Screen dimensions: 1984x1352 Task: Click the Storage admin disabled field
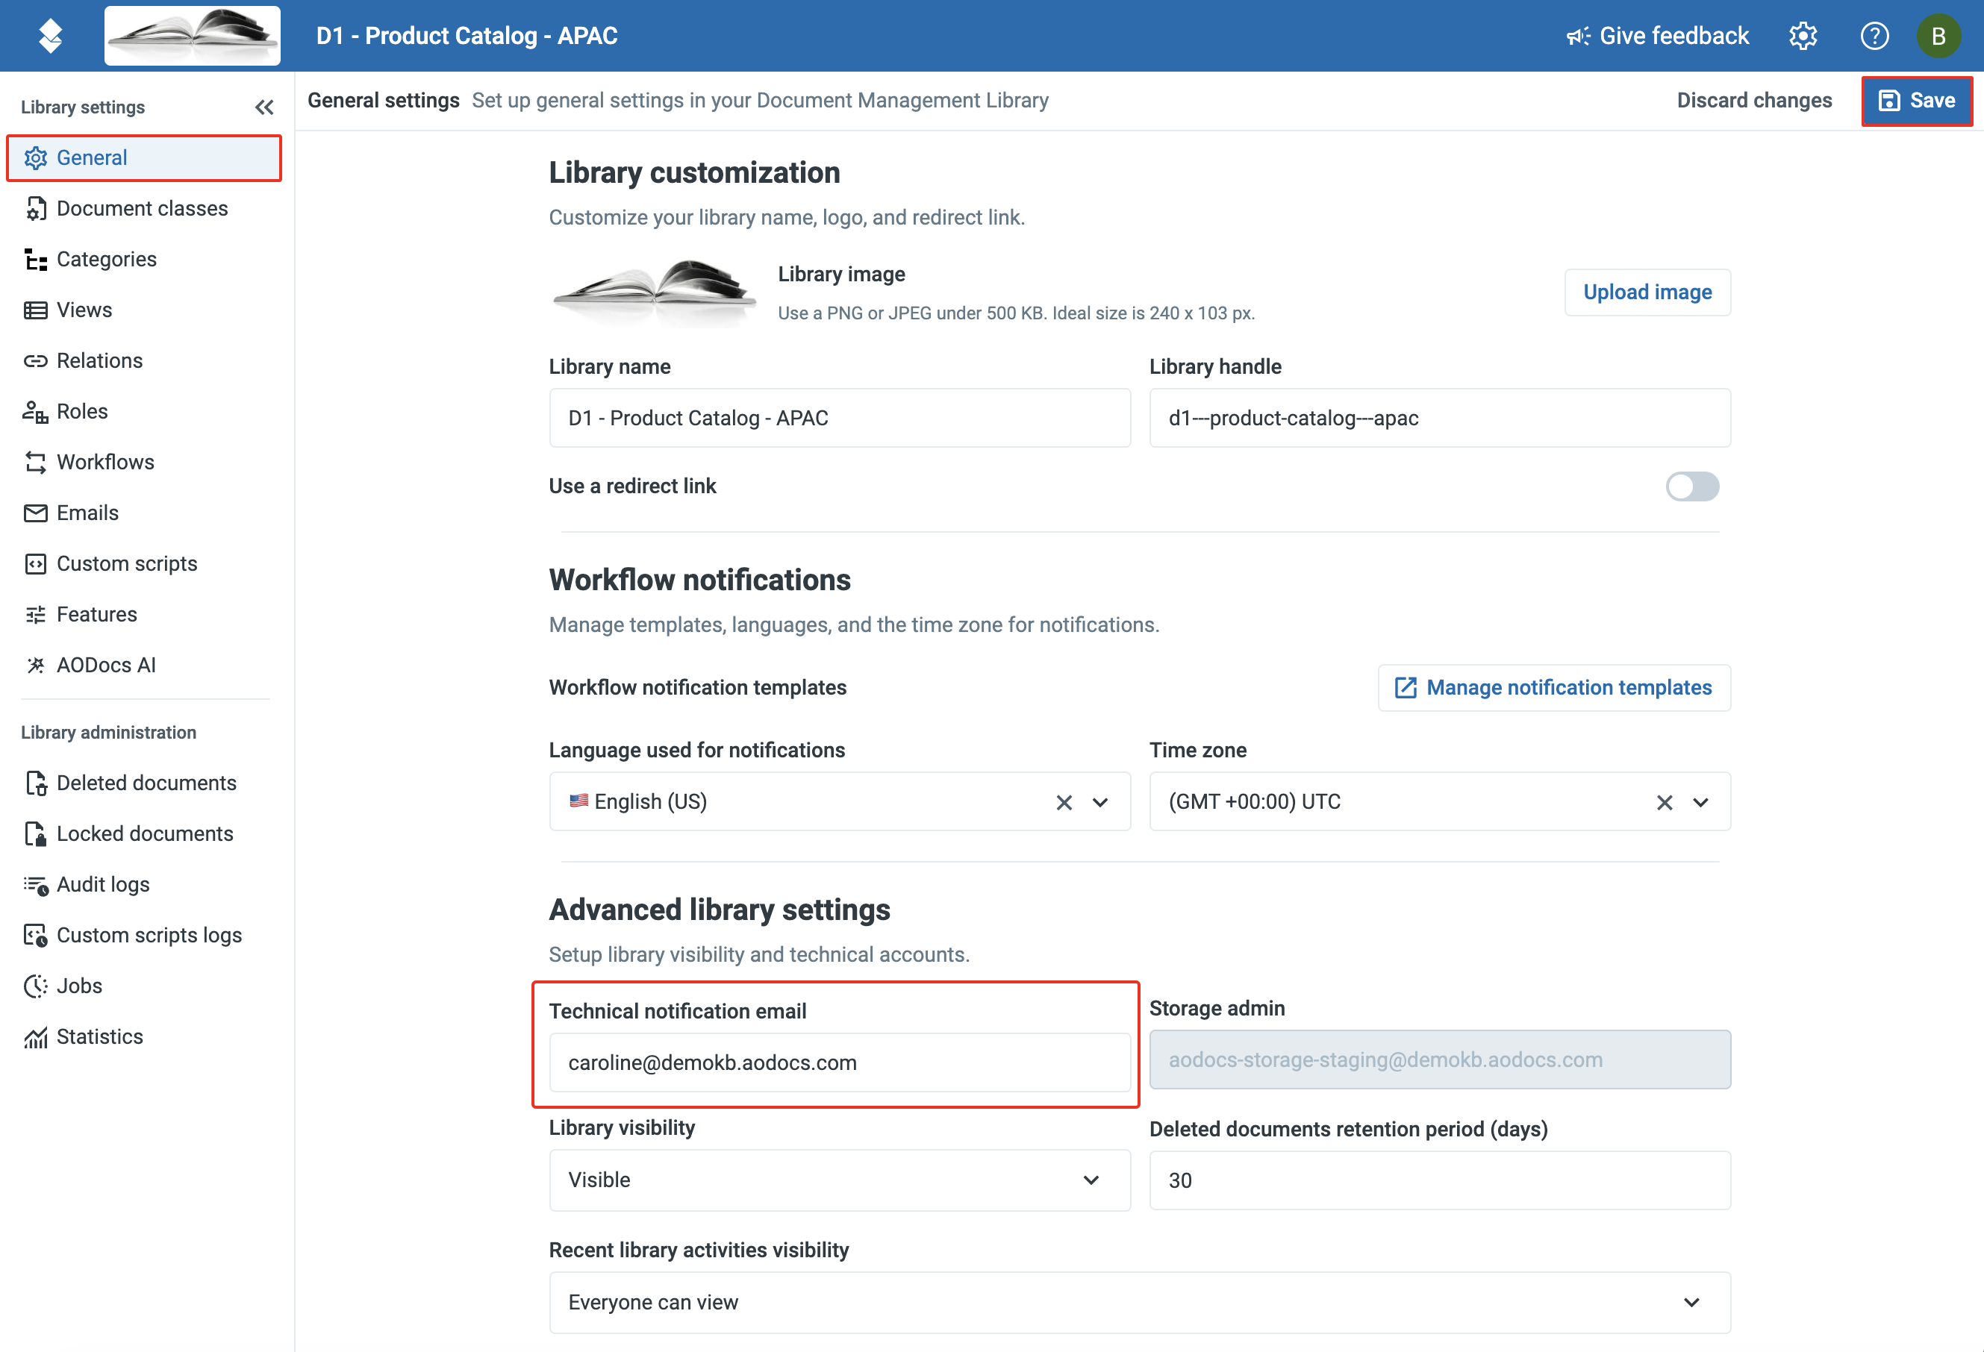click(1439, 1060)
